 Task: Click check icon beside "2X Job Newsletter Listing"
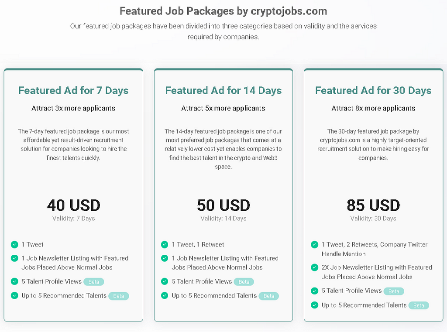pos(314,267)
